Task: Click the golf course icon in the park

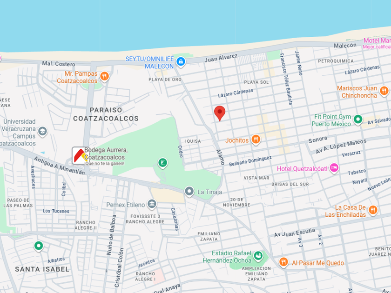Action: [162, 163]
